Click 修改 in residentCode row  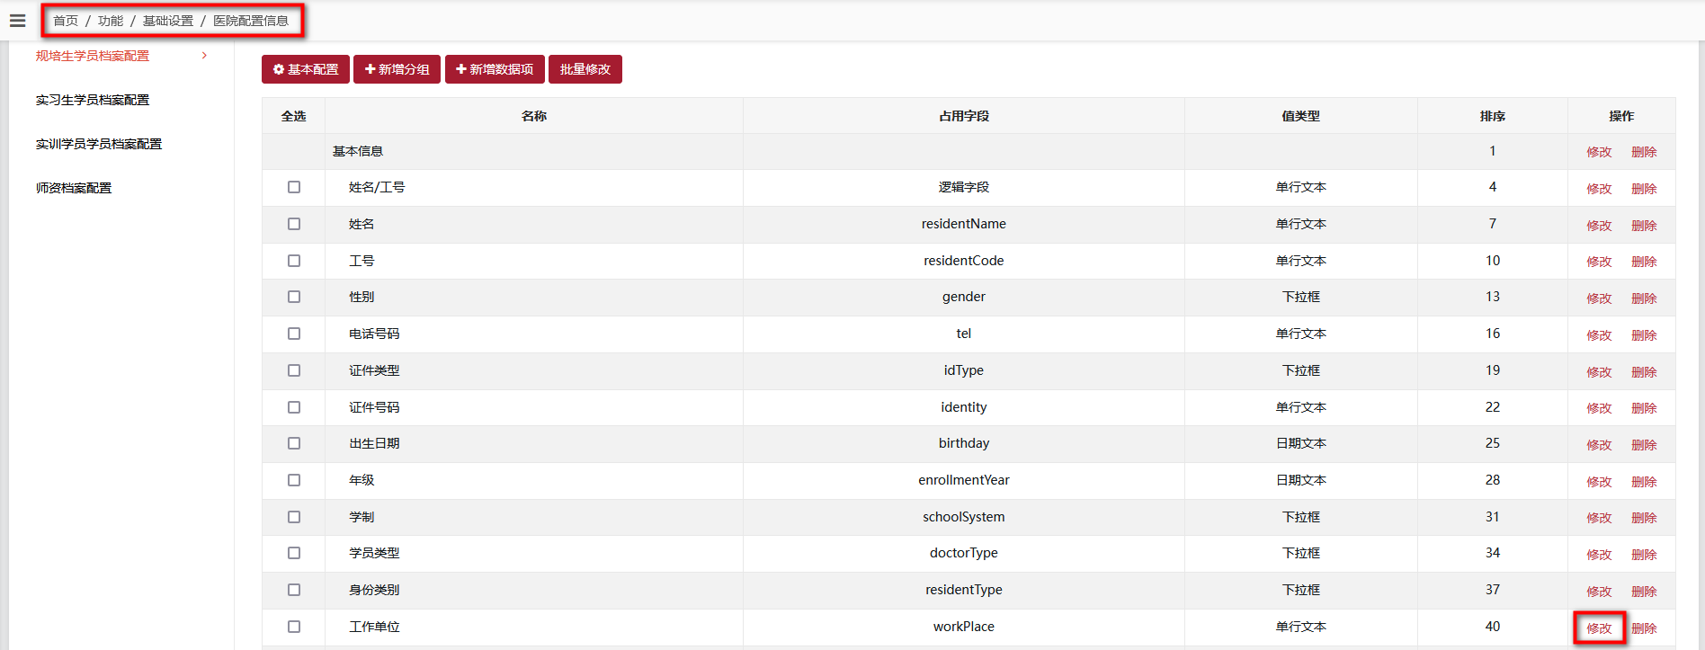1599,262
